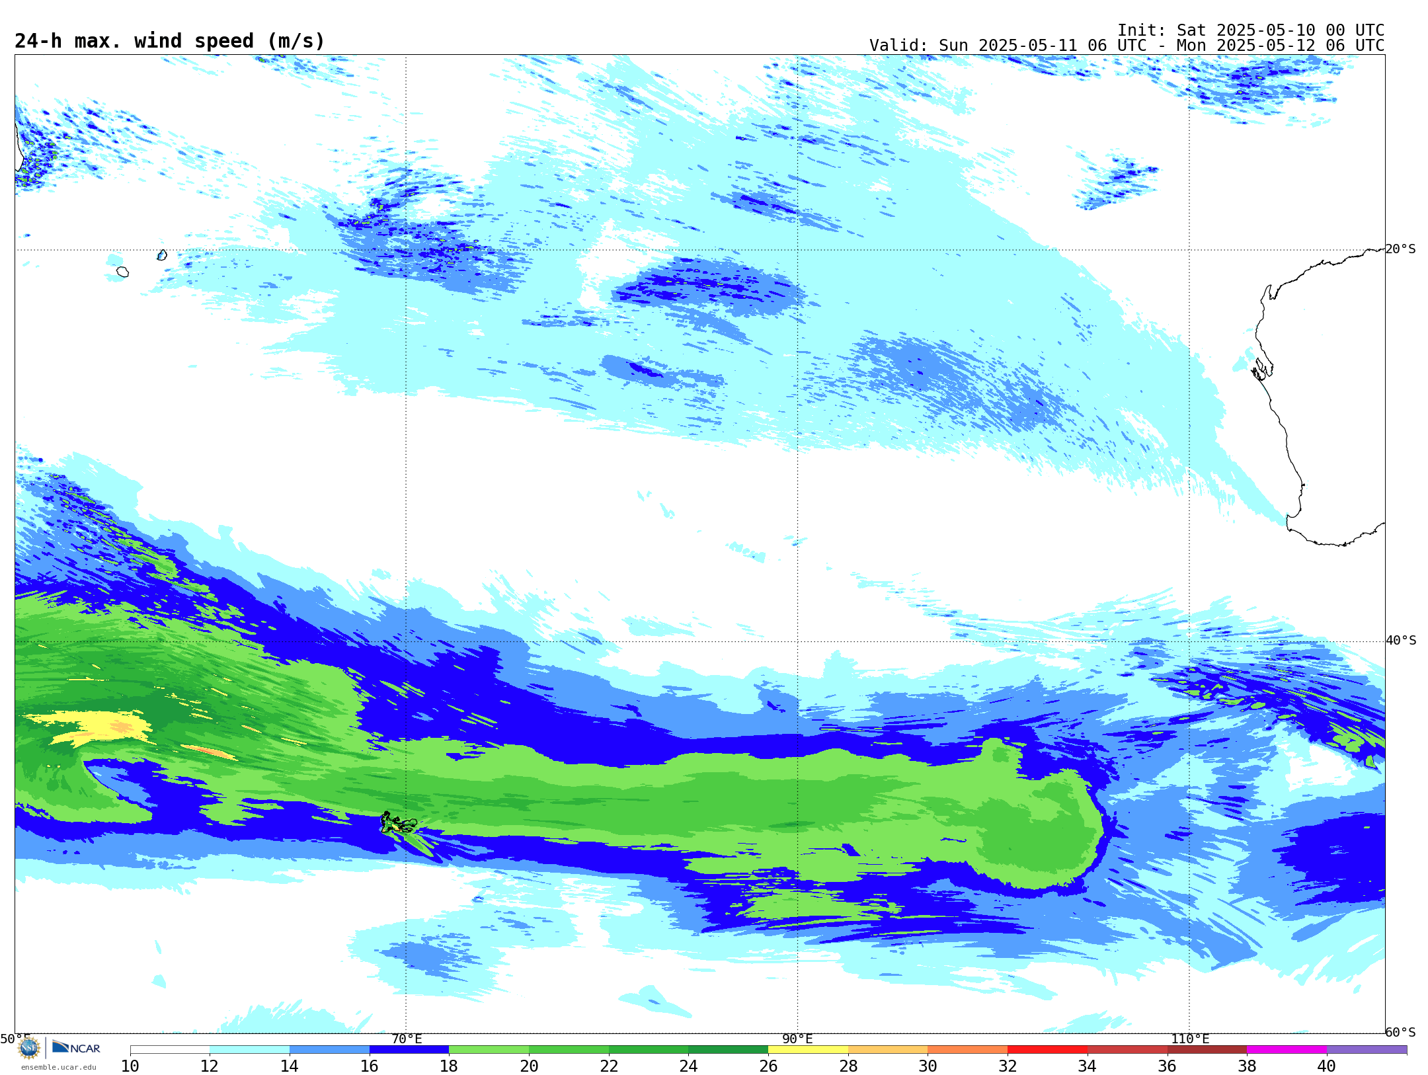Click the '60°S' latitude label

pos(1401,1032)
